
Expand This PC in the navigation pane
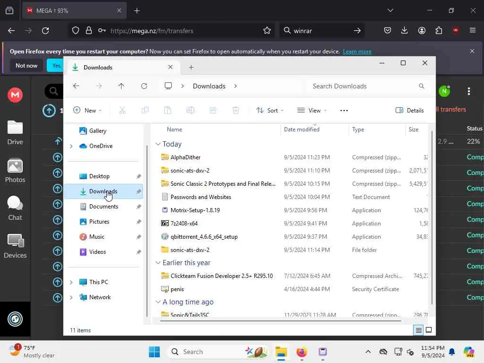(x=71, y=282)
